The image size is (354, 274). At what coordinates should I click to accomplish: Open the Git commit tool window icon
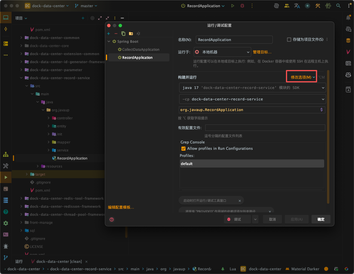[6, 29]
